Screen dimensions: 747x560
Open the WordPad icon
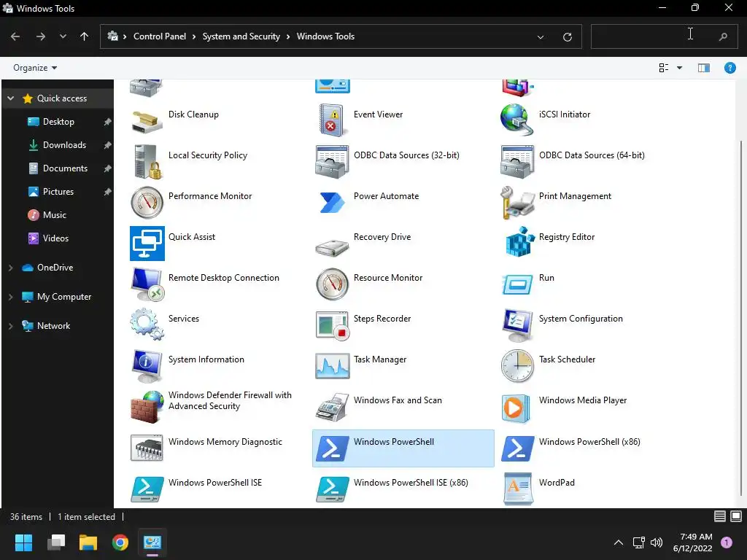[517, 489]
